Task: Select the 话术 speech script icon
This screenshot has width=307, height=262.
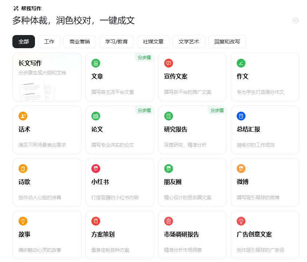Action: click(23, 116)
